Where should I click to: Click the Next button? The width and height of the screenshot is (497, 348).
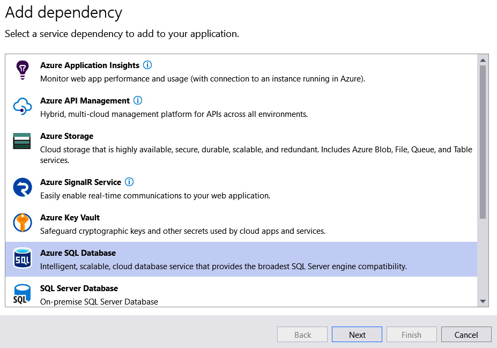pos(357,334)
